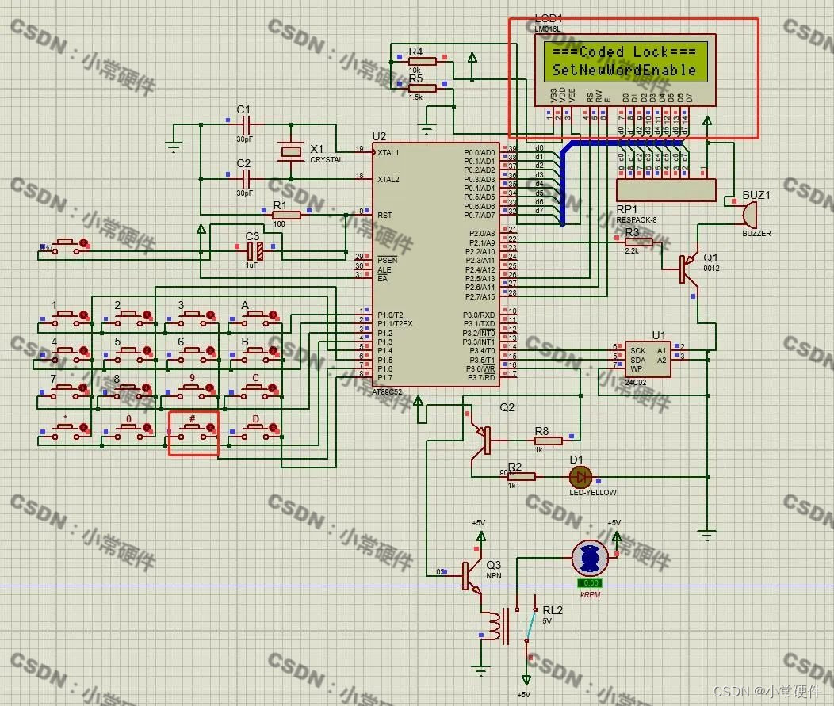Click the SDA pin label on U1

click(637, 360)
